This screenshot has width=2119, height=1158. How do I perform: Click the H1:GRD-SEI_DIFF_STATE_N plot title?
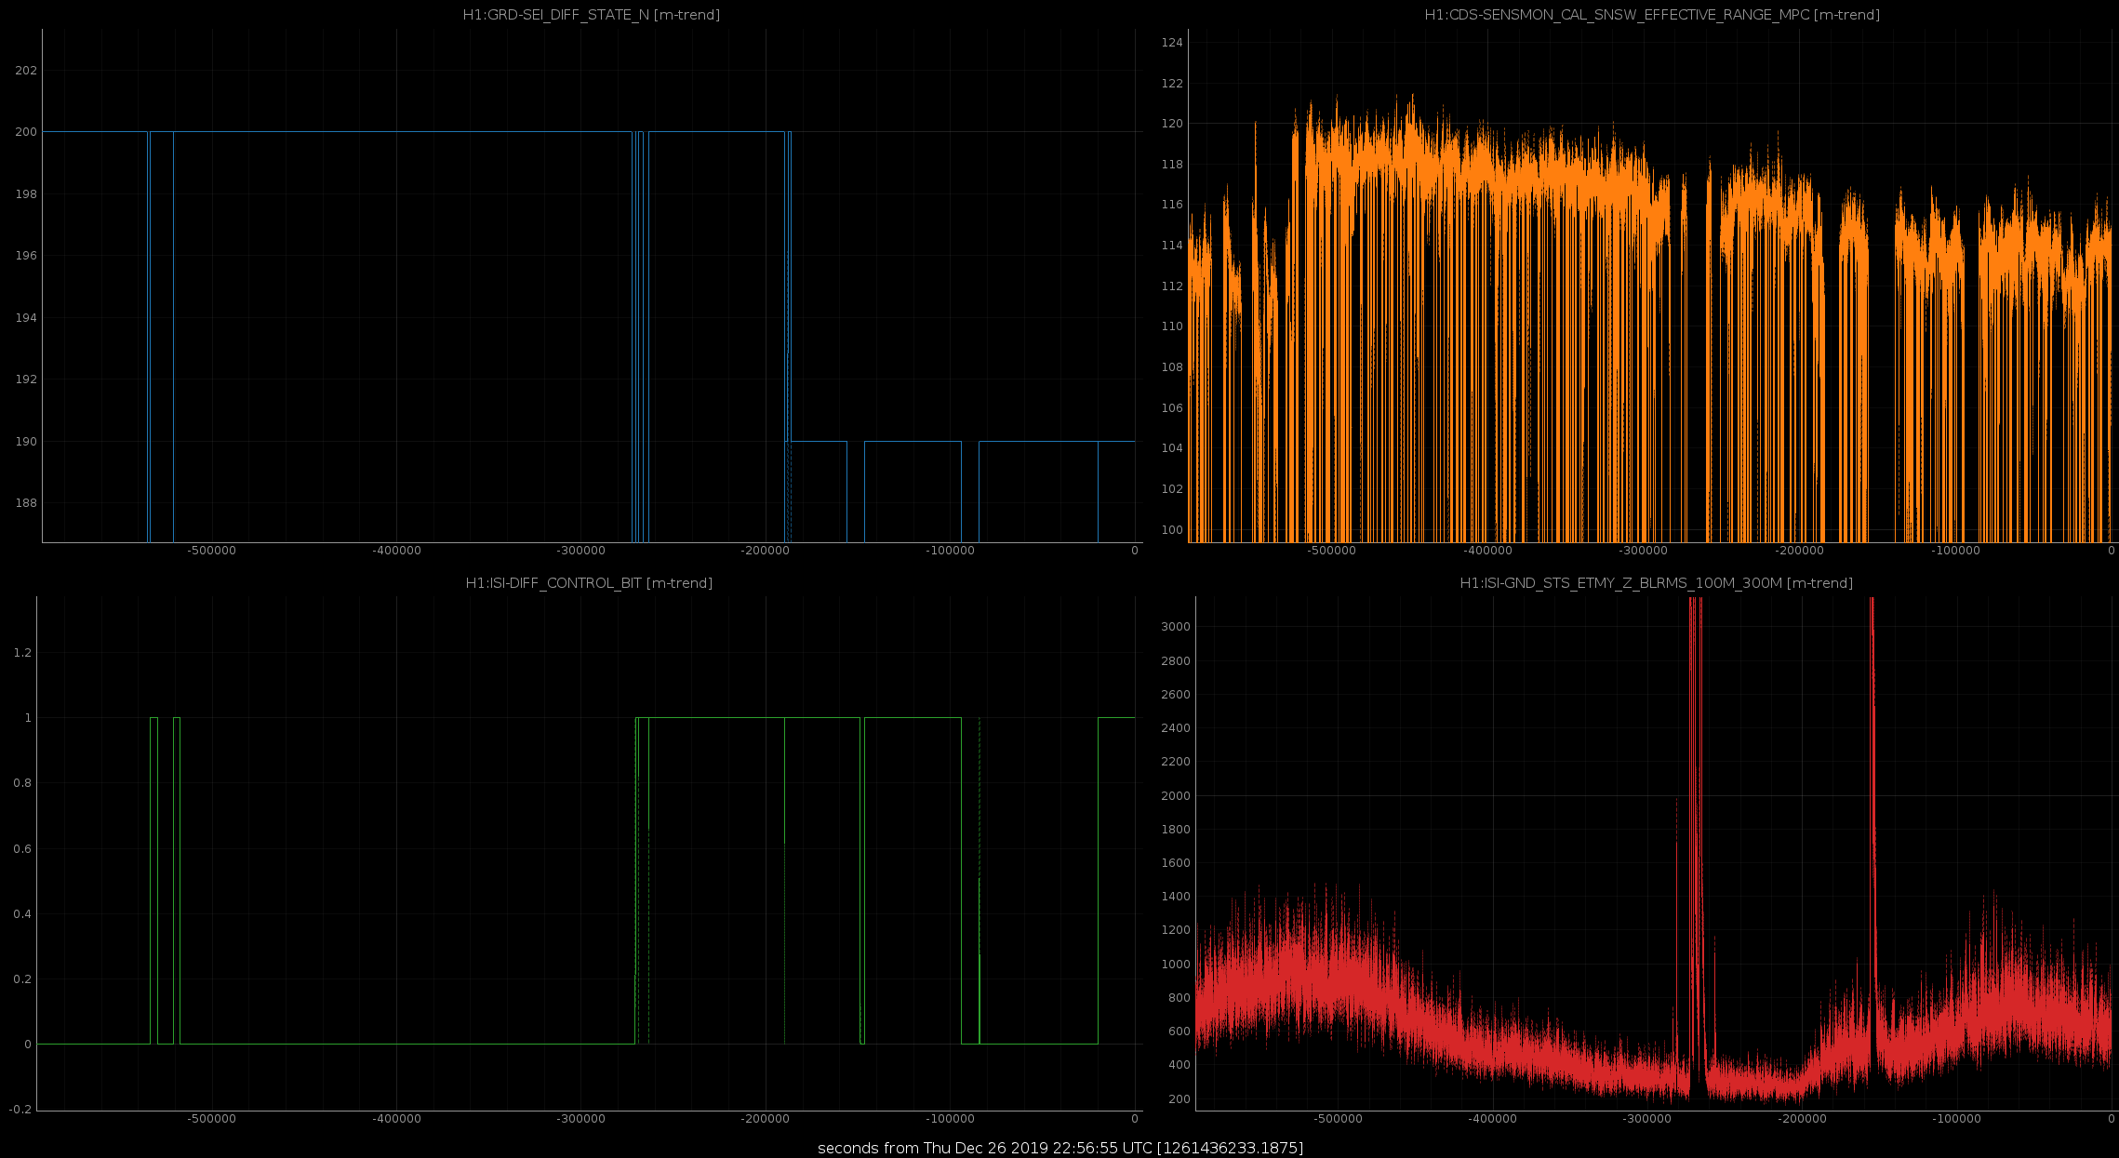[x=592, y=15]
